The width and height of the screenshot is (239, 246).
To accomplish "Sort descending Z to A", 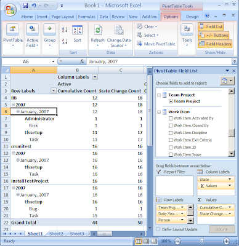I will pos(65,41).
